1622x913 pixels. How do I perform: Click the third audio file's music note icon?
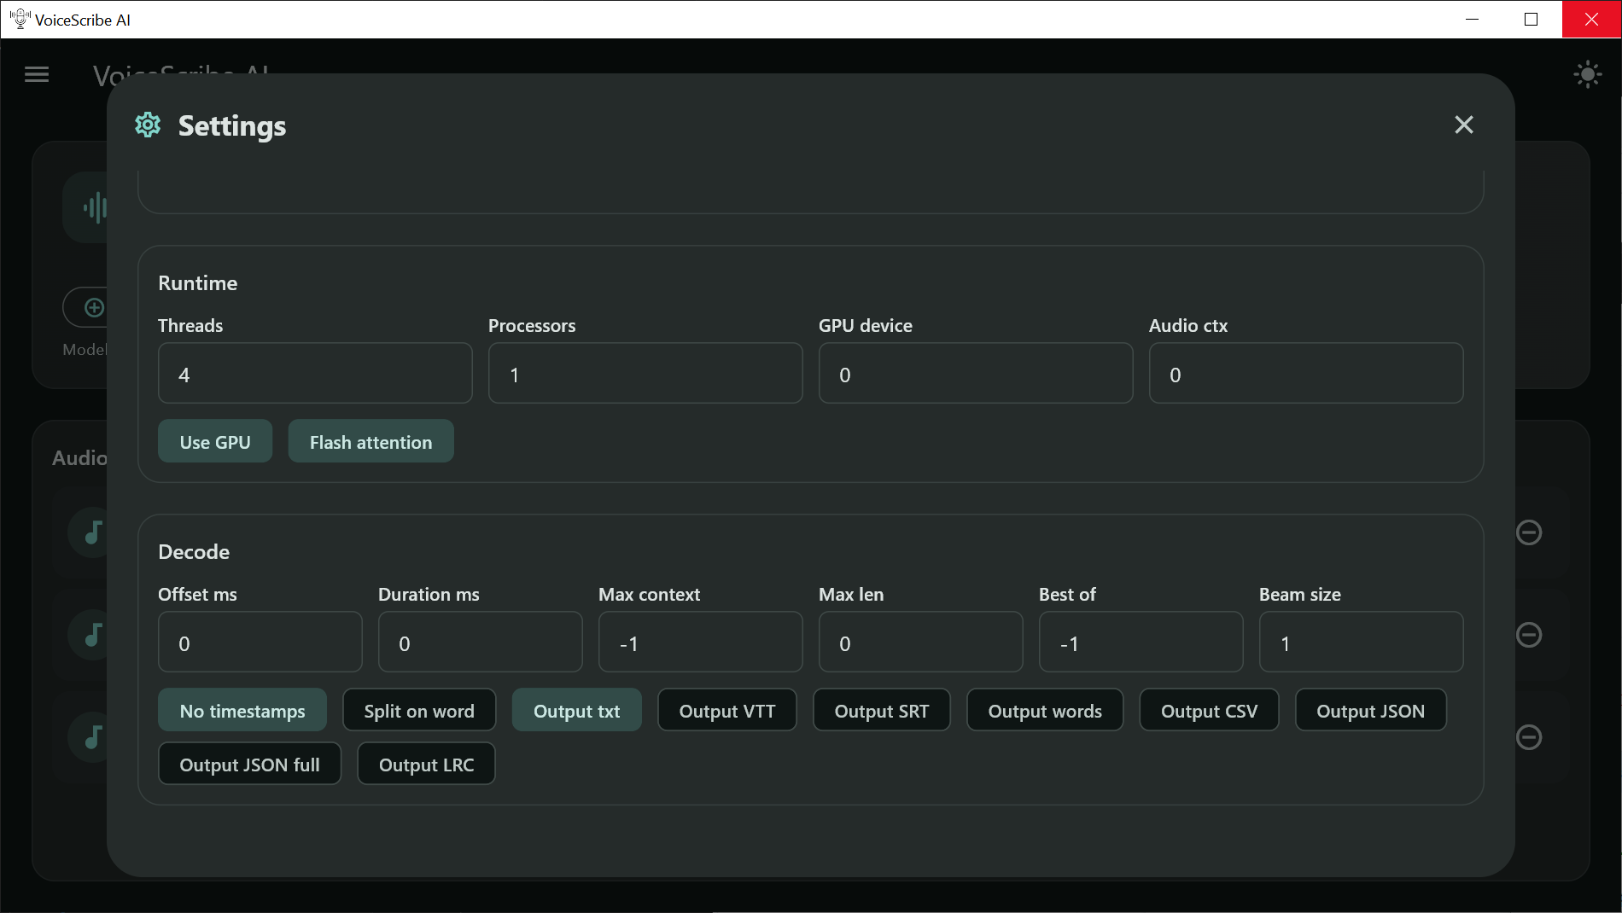point(92,737)
